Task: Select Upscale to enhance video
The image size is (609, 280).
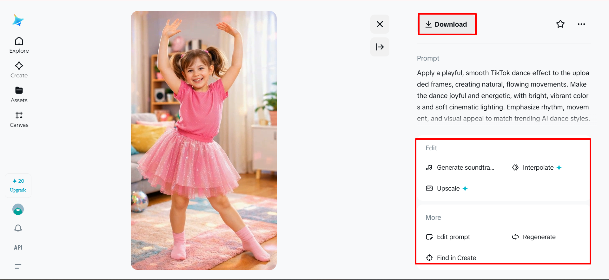Action: click(447, 188)
